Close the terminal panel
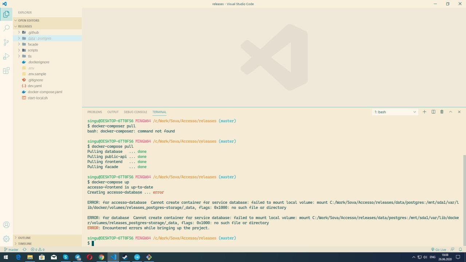This screenshot has height=262, width=466. (459, 112)
